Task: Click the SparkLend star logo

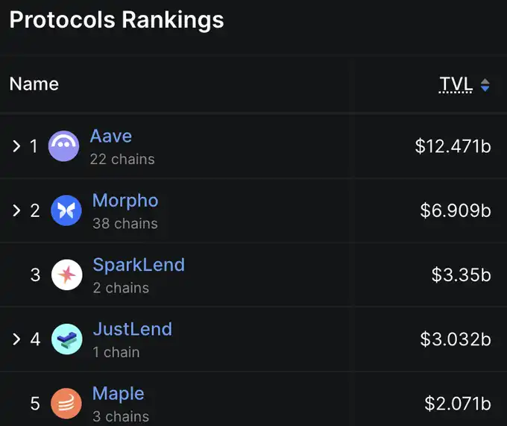Action: click(x=67, y=275)
